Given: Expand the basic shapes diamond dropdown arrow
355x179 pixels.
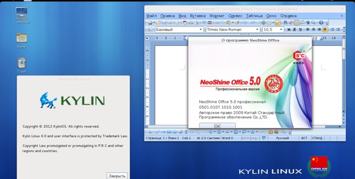Looking at the screenshot, I should [x=215, y=132].
